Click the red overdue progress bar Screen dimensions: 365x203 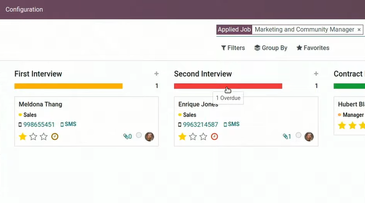pyautogui.click(x=228, y=86)
